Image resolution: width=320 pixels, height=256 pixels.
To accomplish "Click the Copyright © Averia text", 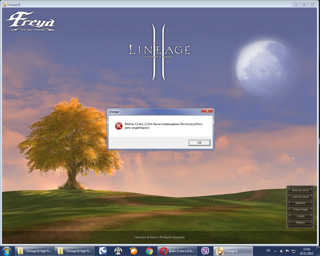I will [159, 237].
